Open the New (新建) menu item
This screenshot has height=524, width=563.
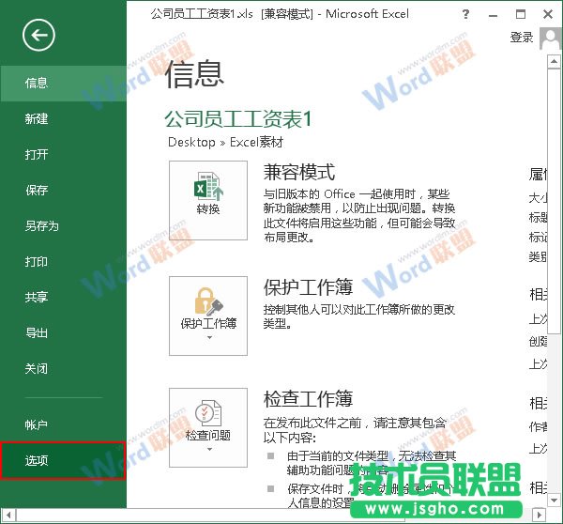tap(38, 119)
